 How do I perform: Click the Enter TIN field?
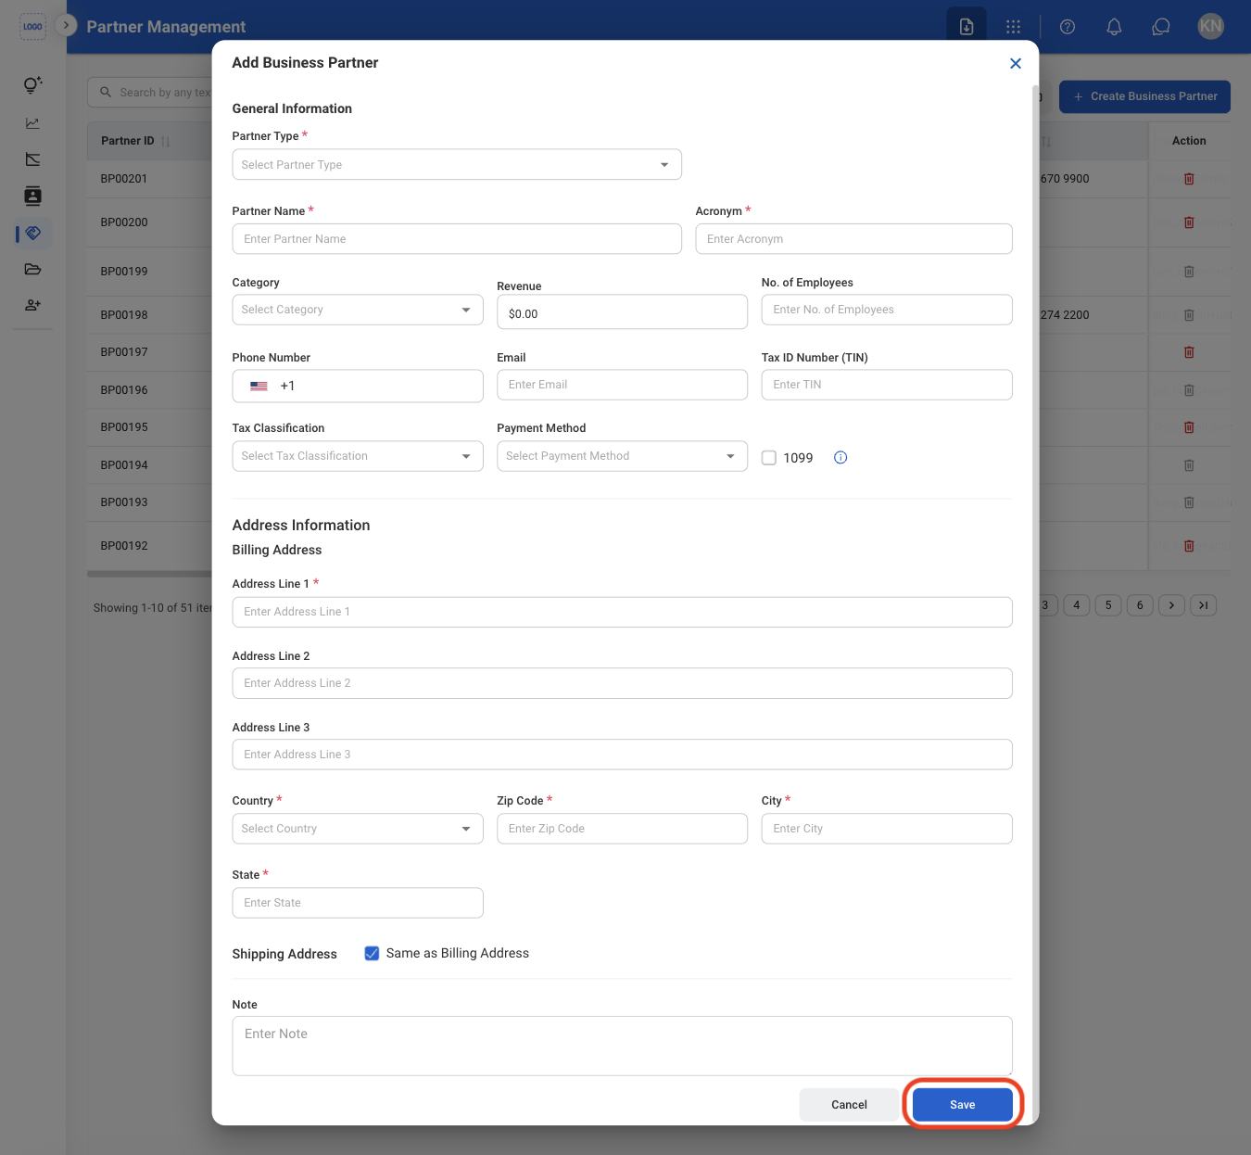click(x=887, y=385)
